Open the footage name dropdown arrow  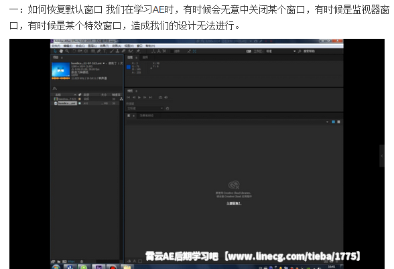[x=104, y=63]
